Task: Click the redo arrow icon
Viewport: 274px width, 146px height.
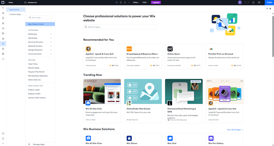Action: [249, 2]
